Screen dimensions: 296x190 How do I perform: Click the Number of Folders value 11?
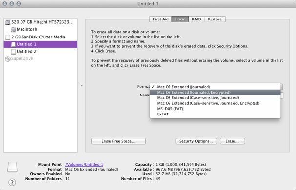point(67,179)
